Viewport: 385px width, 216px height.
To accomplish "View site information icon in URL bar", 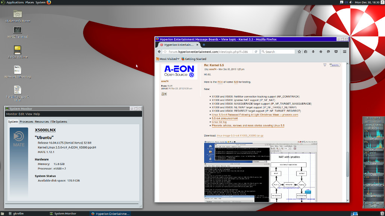I will 165,52.
